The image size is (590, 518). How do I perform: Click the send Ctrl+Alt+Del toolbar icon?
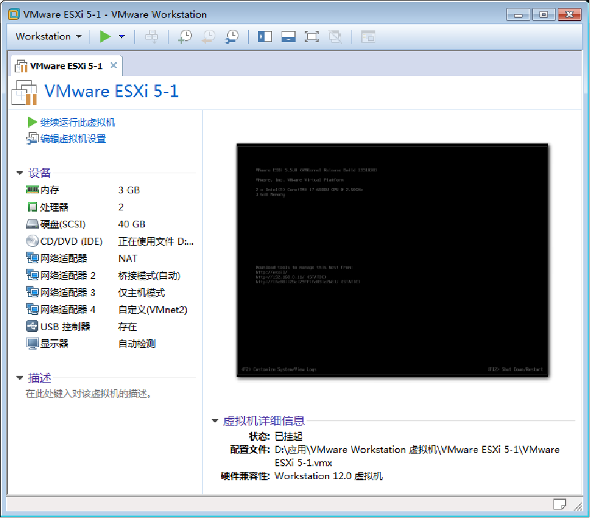pyautogui.click(x=151, y=36)
